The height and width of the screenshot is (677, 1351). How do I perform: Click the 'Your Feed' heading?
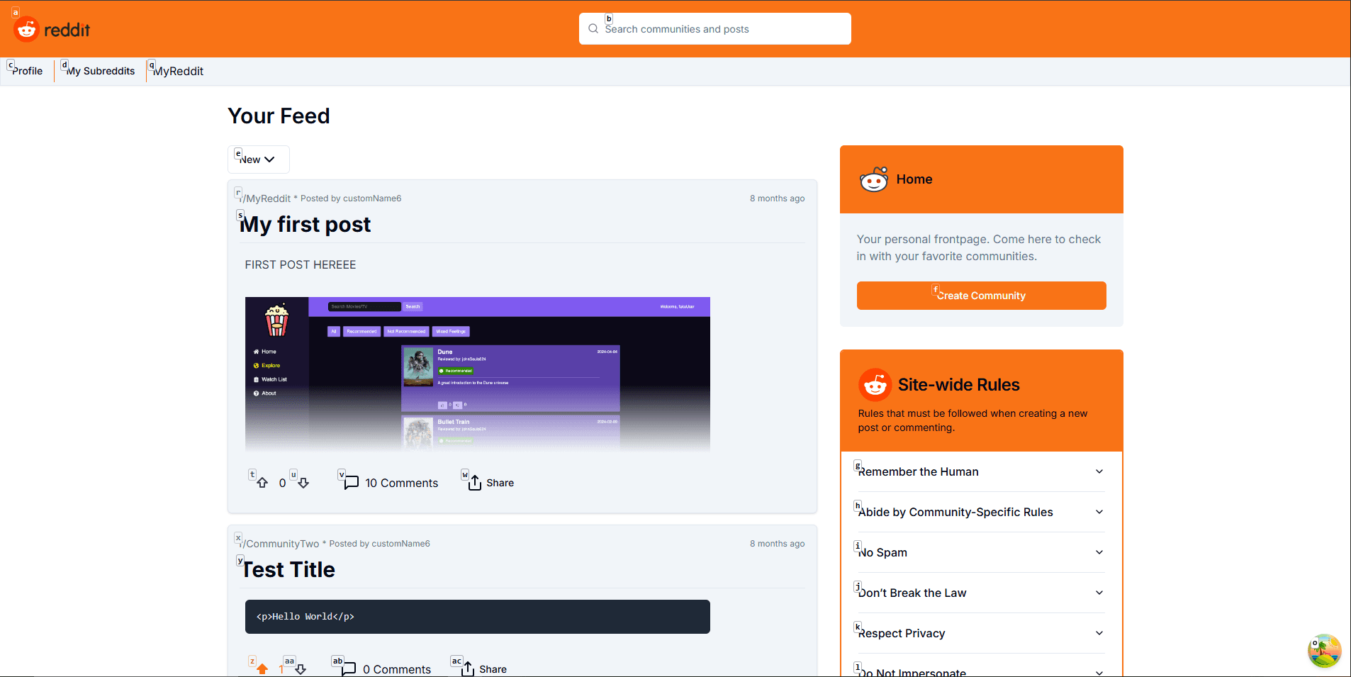tap(279, 116)
